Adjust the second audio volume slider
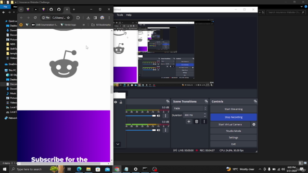Image resolution: width=308 pixels, height=173 pixels. pos(141,130)
